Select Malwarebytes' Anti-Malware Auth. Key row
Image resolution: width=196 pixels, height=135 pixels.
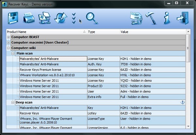pyautogui.click(x=102, y=64)
